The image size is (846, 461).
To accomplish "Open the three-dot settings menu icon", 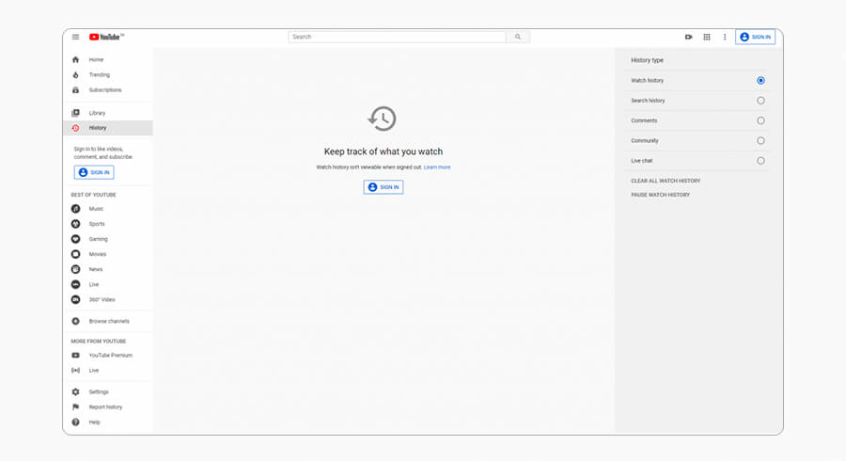I will pyautogui.click(x=725, y=37).
